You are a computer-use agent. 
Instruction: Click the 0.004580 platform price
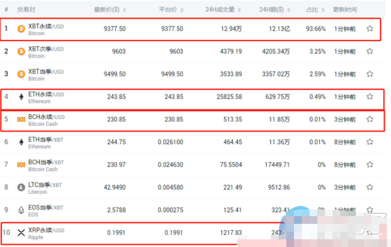[171, 187]
